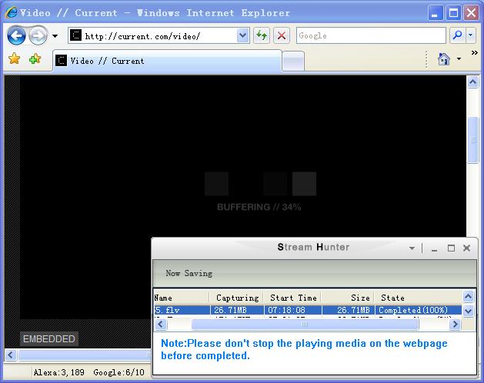Screen dimensions: 484x383
Task: Click the Internet Explorer logo in title bar
Action: [12, 12]
